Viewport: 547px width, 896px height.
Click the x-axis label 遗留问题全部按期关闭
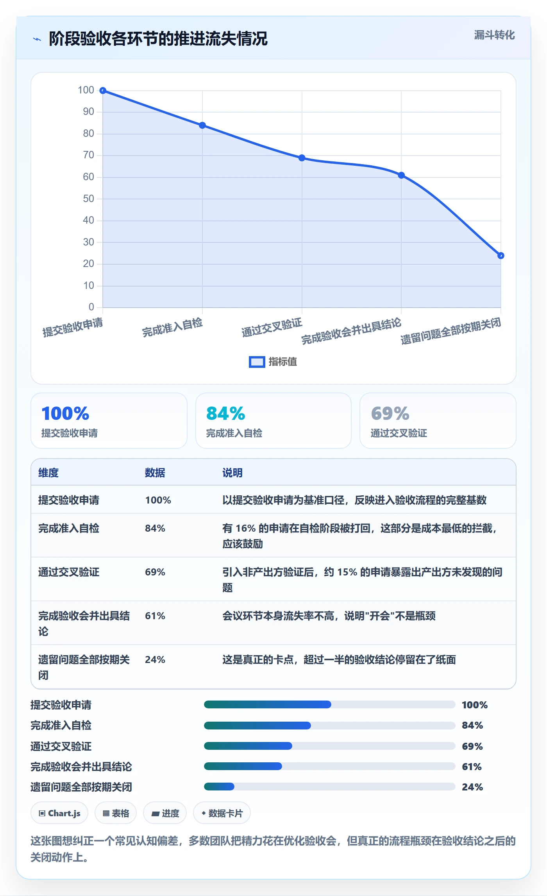click(450, 331)
